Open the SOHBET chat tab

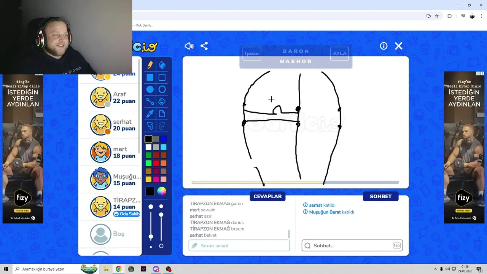tap(380, 196)
